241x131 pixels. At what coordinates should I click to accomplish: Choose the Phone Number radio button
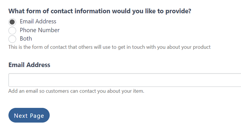point(12,30)
